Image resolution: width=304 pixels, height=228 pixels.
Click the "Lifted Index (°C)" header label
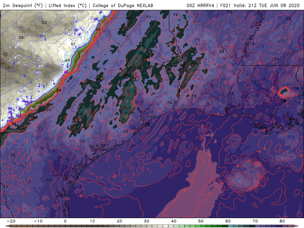(x=68, y=5)
